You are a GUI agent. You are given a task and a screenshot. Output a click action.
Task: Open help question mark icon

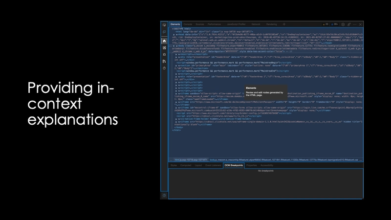pyautogui.click(x=164, y=195)
